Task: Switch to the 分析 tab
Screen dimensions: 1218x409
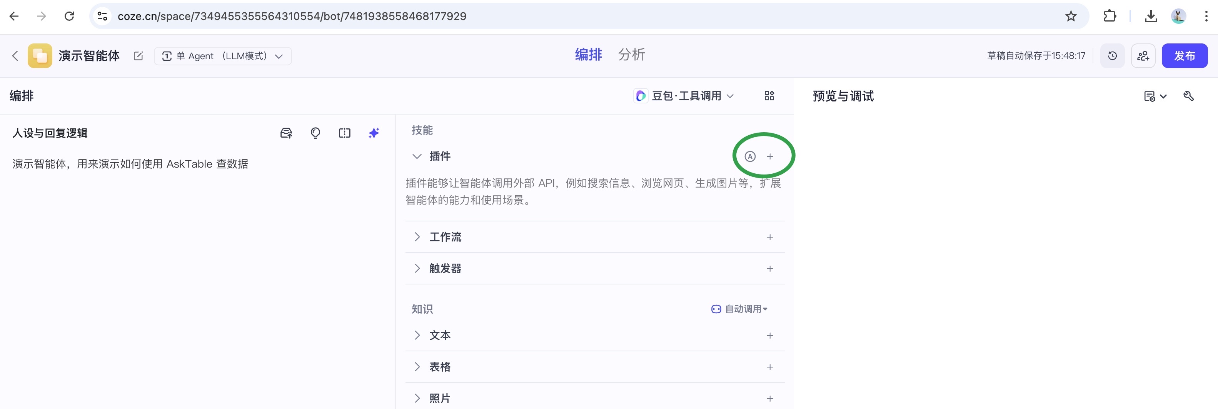Action: point(631,55)
